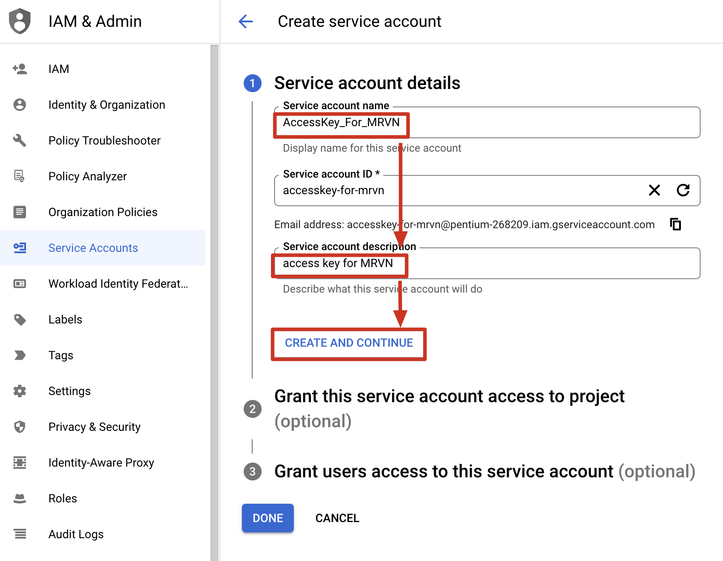Click the Settings gear icon
The image size is (723, 561).
20,391
